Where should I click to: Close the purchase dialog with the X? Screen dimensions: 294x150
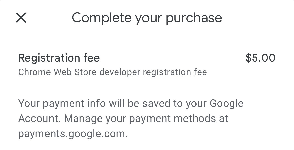pyautogui.click(x=21, y=18)
